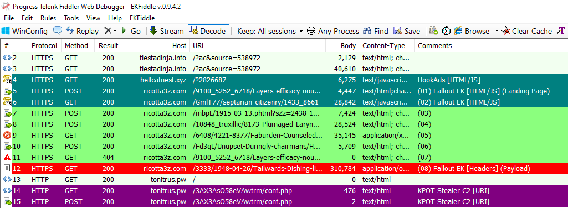Click the HTML icon of session 13
The width and height of the screenshot is (568, 208).
pos(7,180)
